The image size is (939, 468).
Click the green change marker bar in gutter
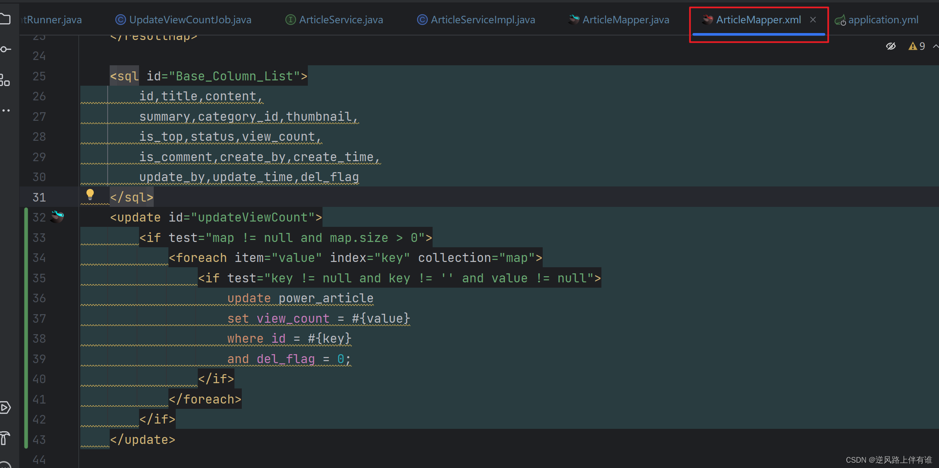[x=26, y=326]
